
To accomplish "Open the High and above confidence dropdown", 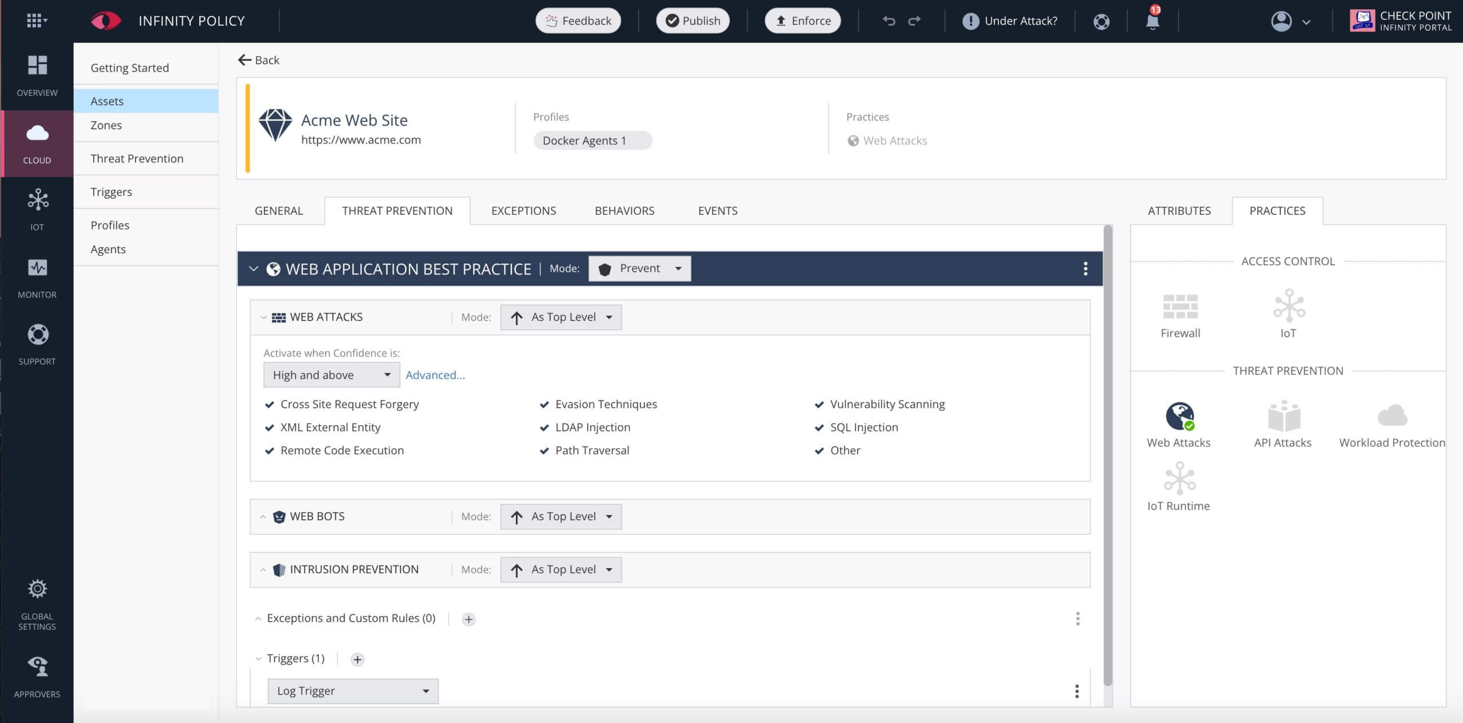I will (331, 375).
